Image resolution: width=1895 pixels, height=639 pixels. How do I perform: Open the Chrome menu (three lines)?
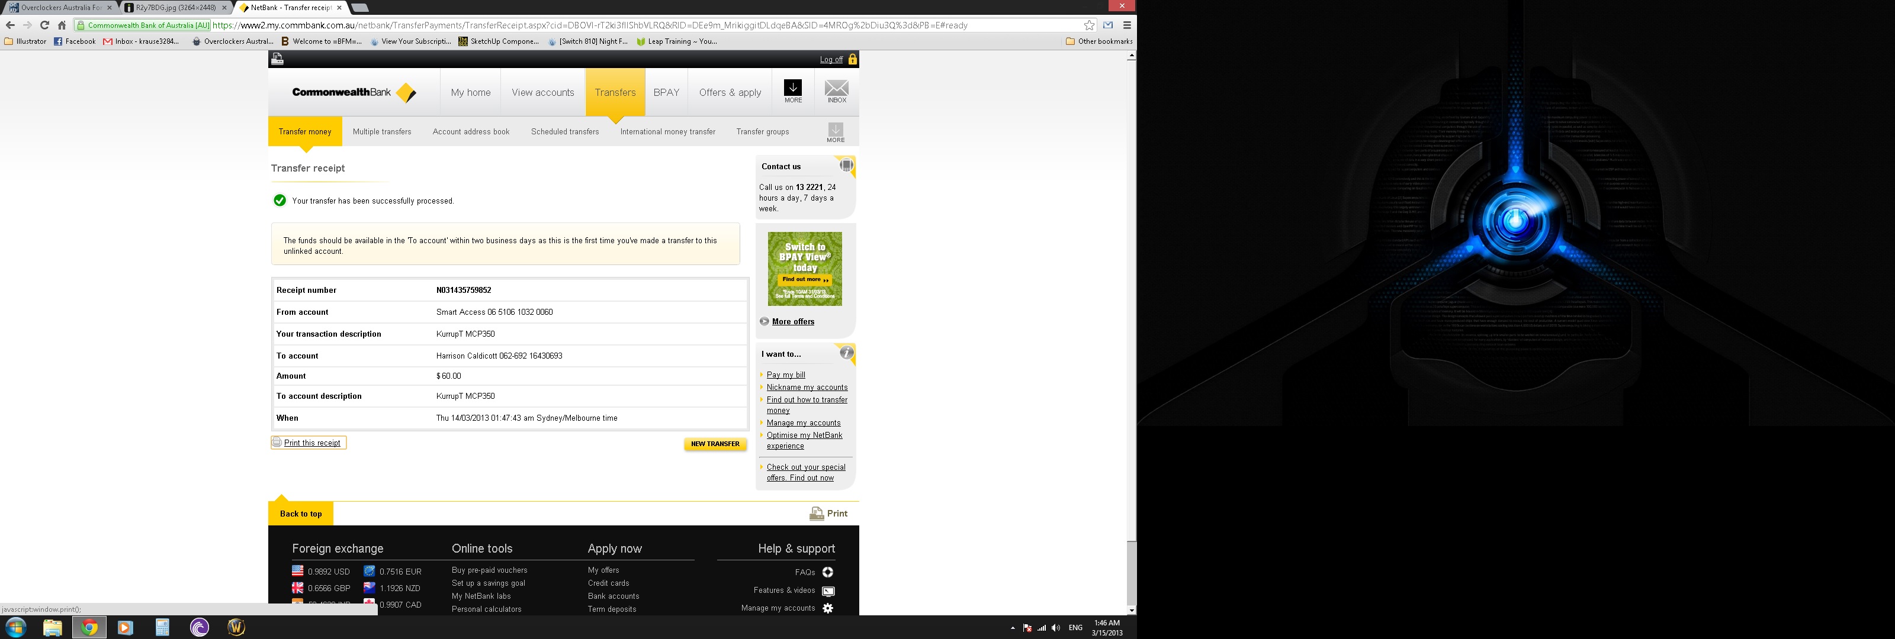(1126, 25)
